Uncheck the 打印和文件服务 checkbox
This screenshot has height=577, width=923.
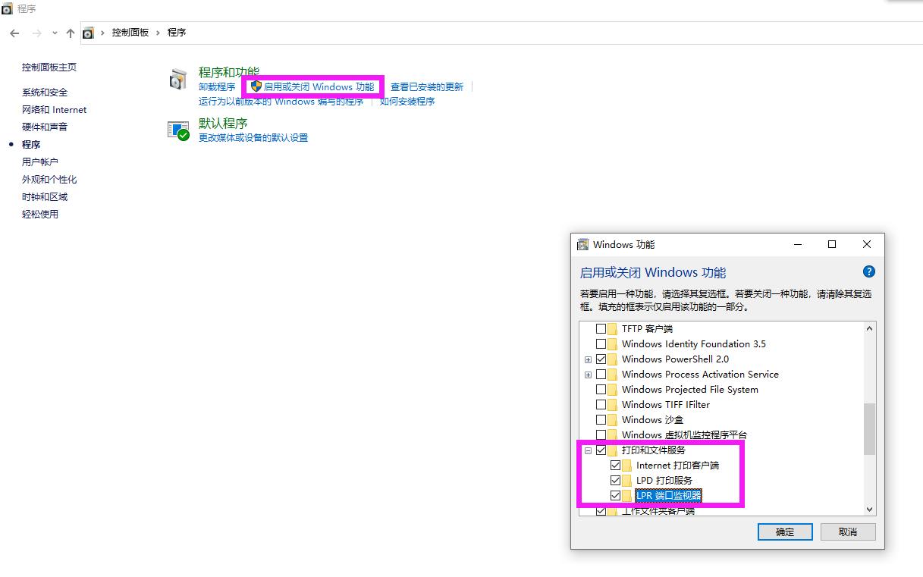601,450
